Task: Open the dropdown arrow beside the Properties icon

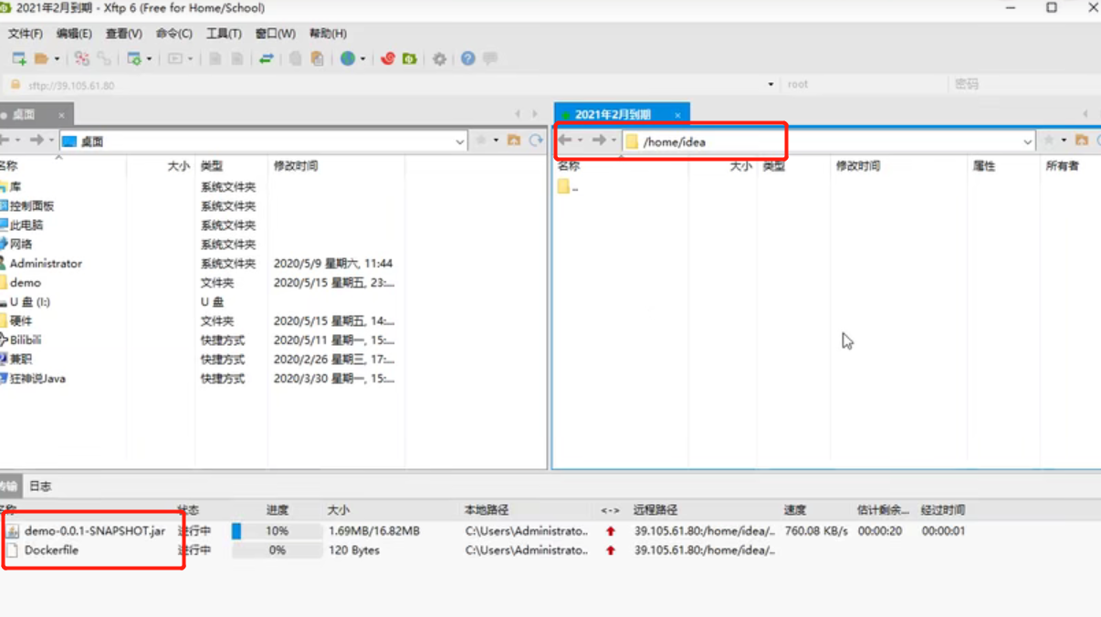Action: pos(150,59)
